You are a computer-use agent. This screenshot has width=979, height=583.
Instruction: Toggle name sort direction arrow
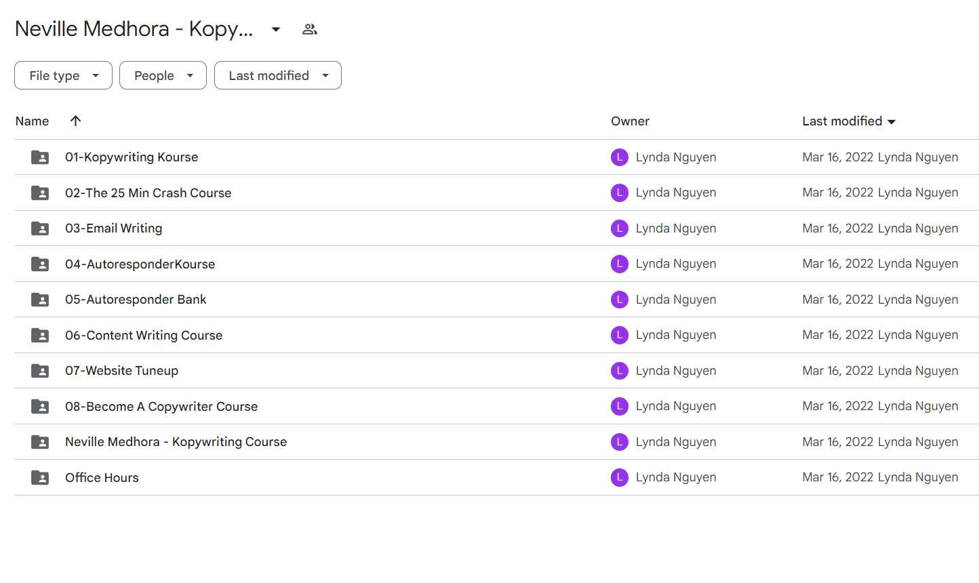(x=75, y=121)
